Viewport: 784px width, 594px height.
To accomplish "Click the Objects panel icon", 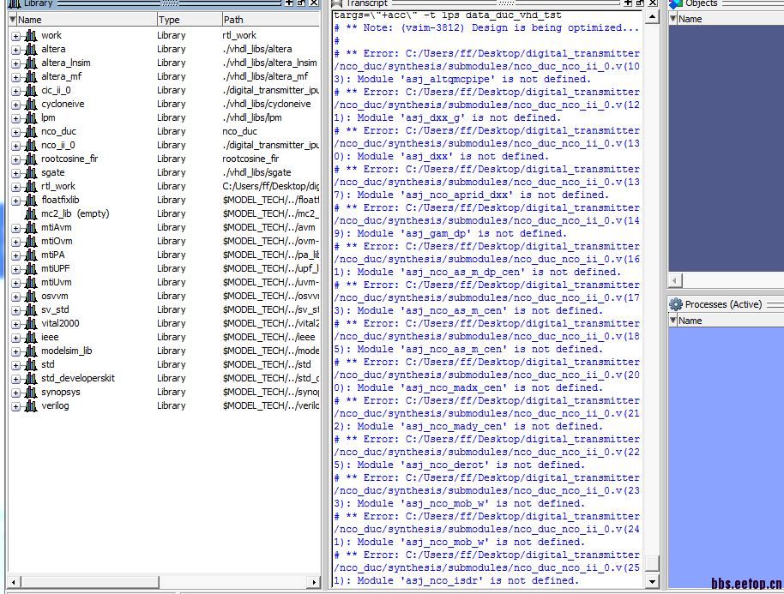I will pos(676,4).
